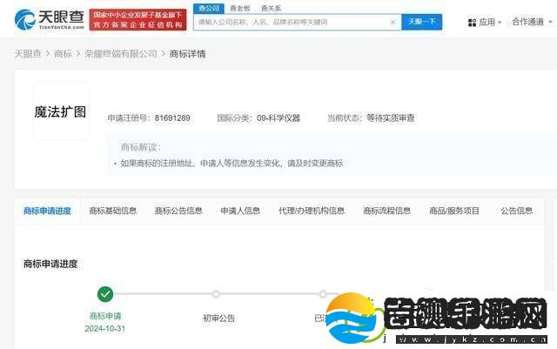The height and width of the screenshot is (349, 557).
Task: Open the 应用 grid icon menu
Action: tap(472, 23)
